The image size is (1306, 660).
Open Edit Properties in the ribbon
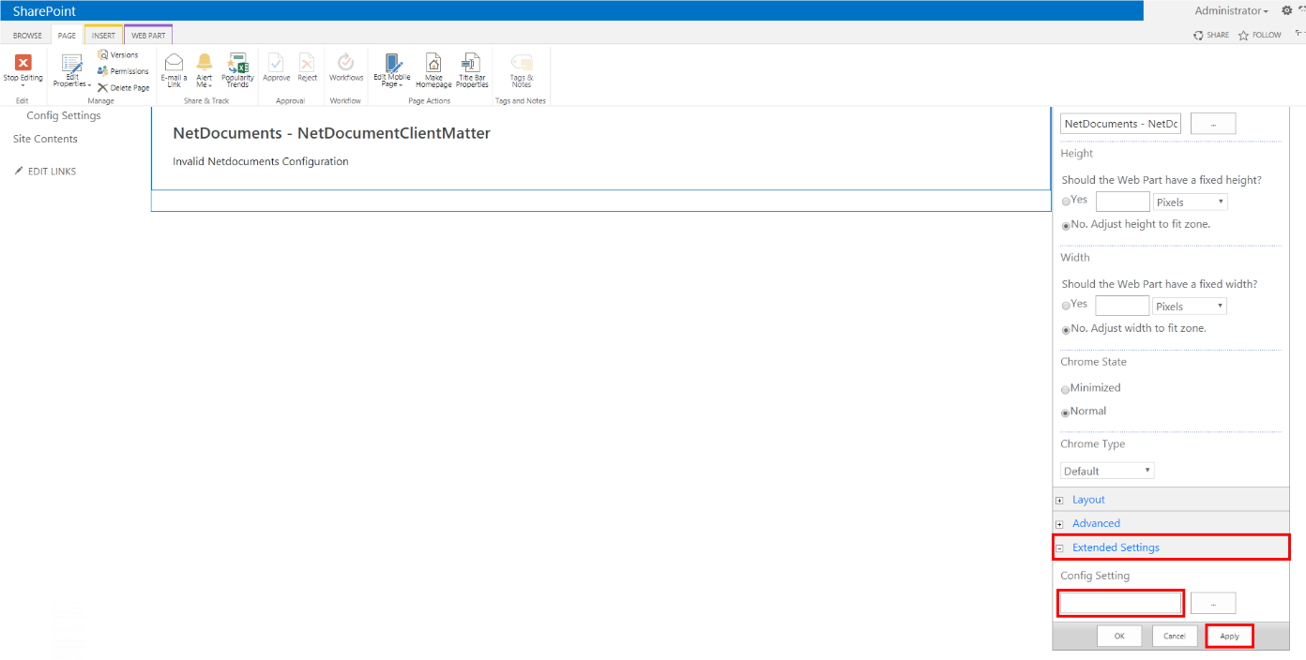(x=72, y=70)
